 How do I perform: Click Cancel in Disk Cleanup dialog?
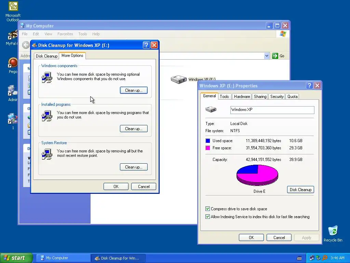point(144,187)
